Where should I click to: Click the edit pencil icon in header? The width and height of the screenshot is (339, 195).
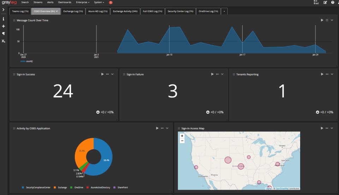click(325, 2)
